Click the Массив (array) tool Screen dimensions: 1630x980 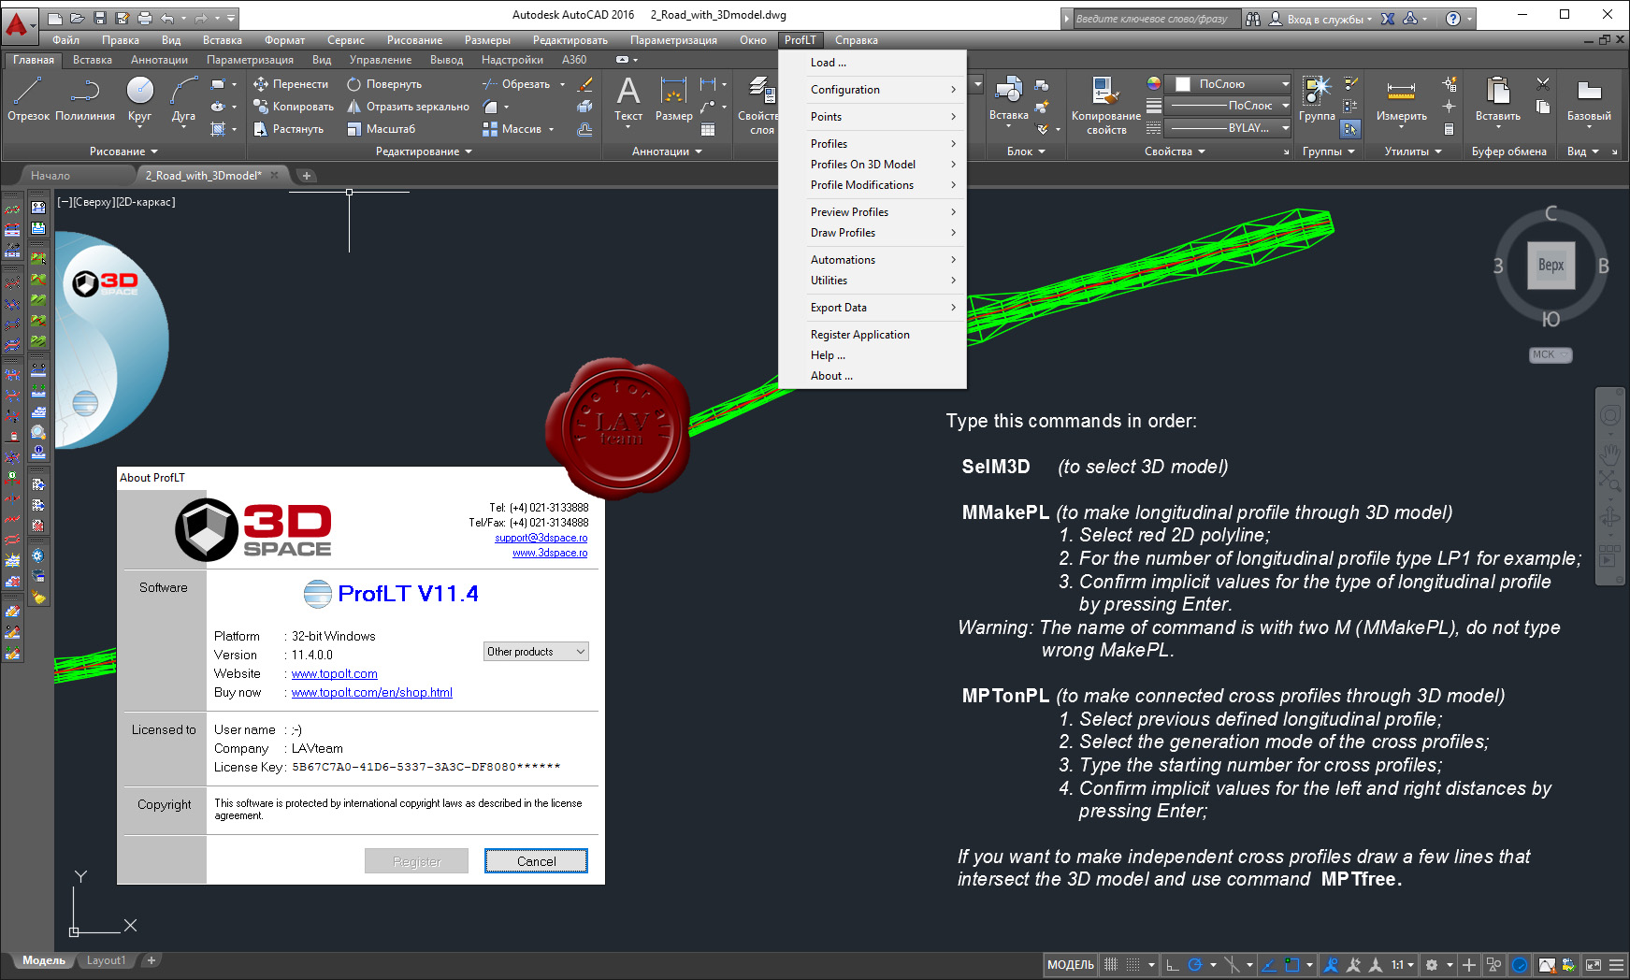tap(512, 129)
